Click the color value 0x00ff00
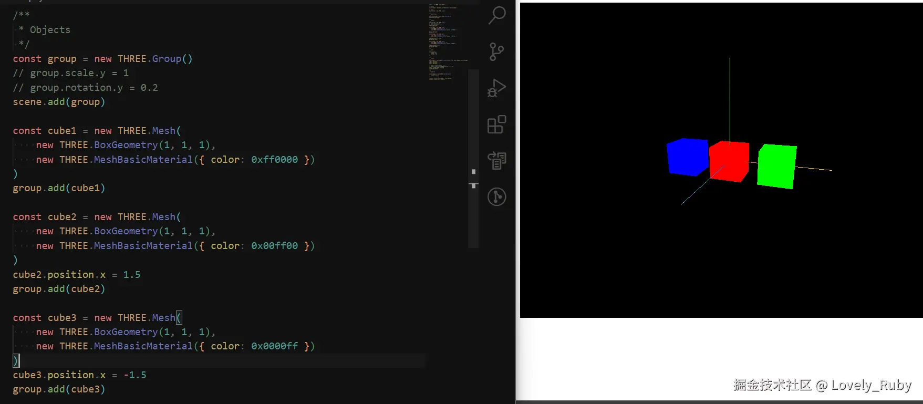 275,246
